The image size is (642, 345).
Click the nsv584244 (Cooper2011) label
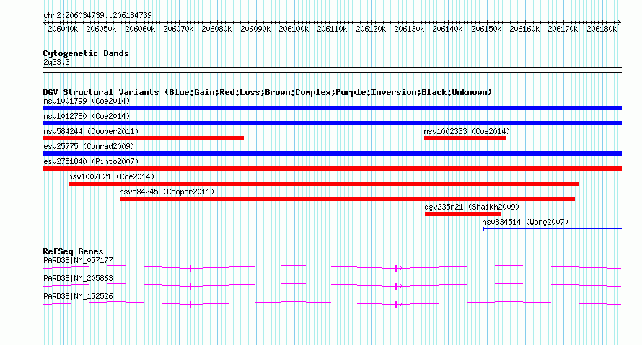point(91,131)
